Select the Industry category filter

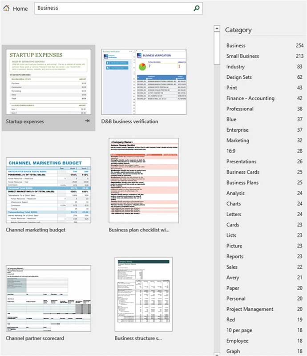(x=235, y=67)
